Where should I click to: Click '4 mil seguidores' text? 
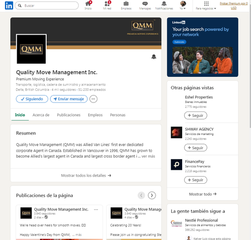tap(64, 90)
